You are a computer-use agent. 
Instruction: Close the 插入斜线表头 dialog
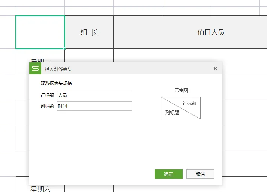coord(215,68)
